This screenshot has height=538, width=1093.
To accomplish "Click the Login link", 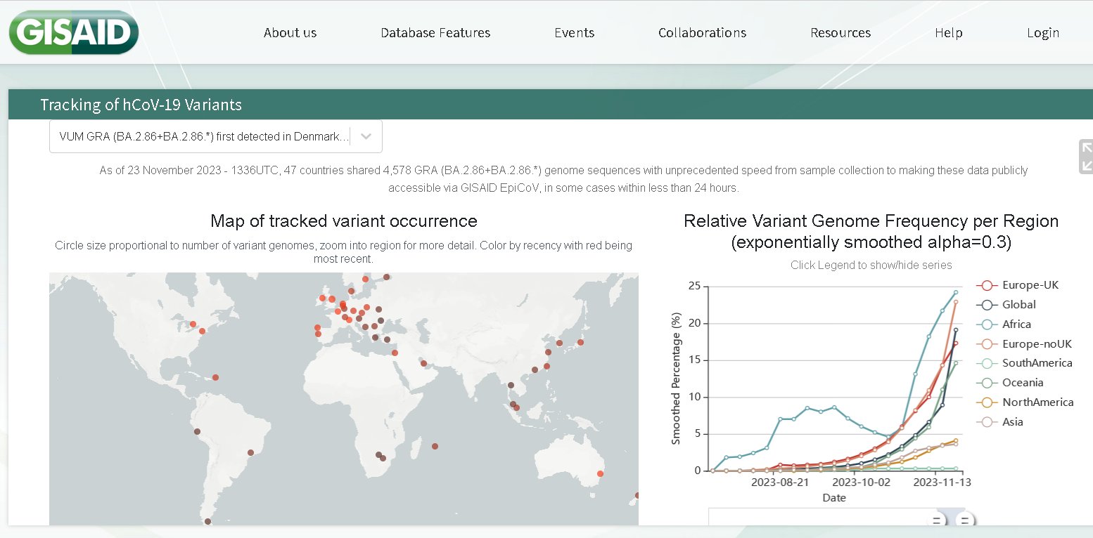I will [x=1042, y=32].
